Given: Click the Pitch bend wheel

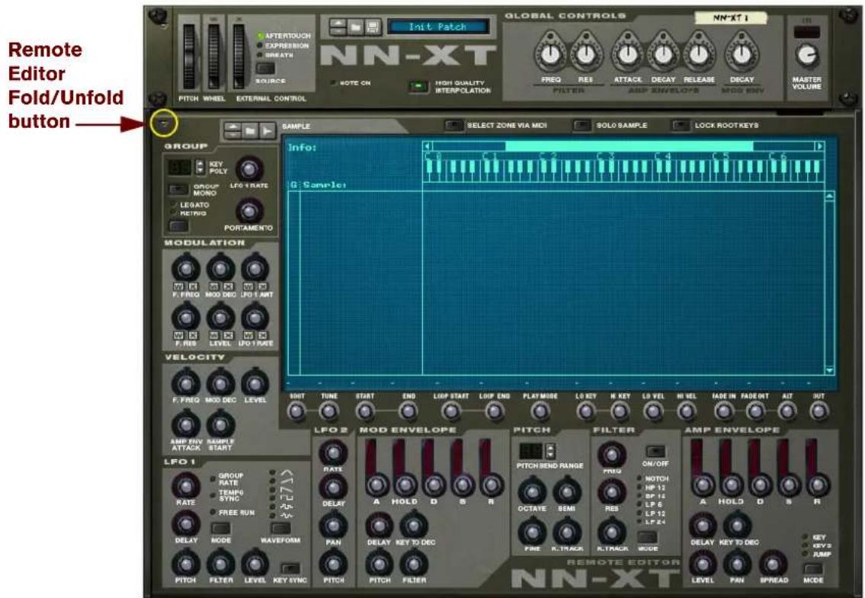Looking at the screenshot, I should tap(189, 57).
